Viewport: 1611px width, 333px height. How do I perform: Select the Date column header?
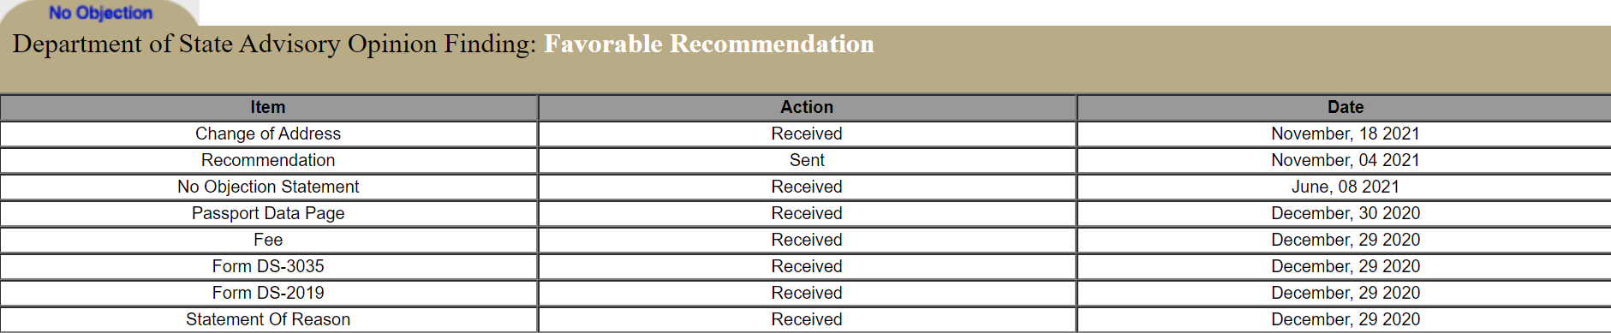tap(1345, 107)
